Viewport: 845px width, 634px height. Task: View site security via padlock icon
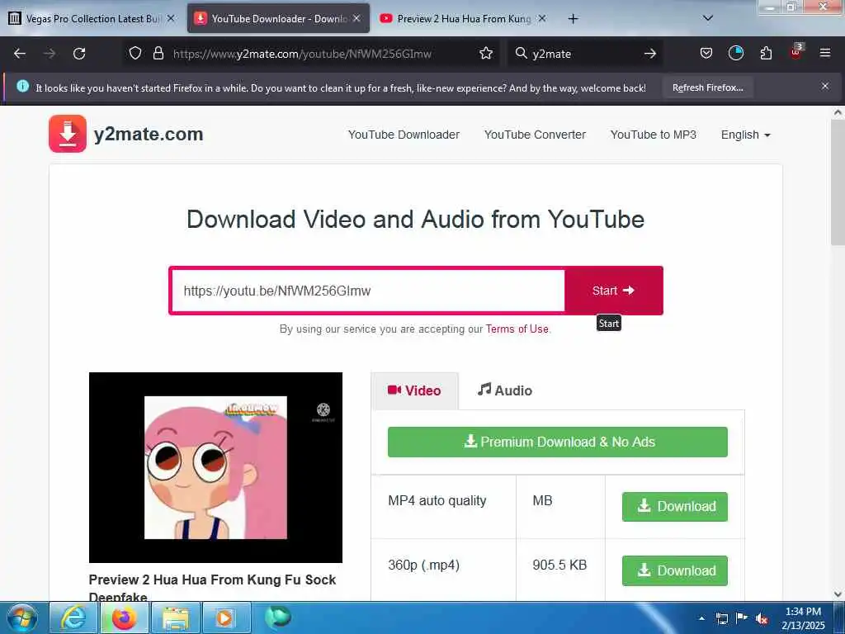(158, 54)
